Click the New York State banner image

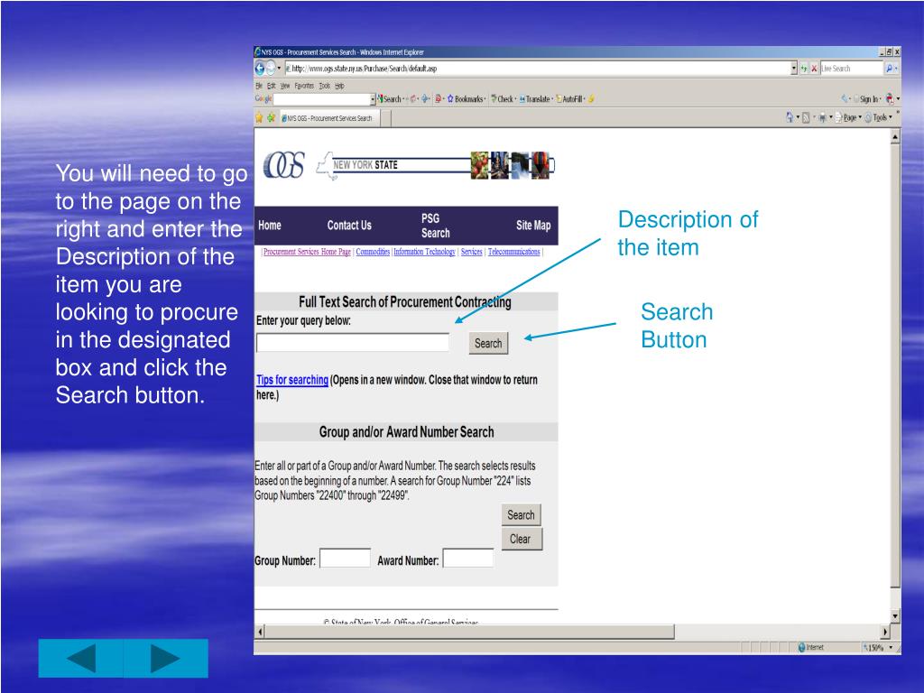(436, 165)
